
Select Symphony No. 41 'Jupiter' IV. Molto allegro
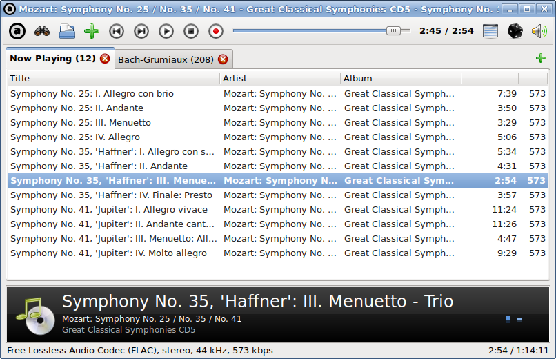(x=278, y=253)
